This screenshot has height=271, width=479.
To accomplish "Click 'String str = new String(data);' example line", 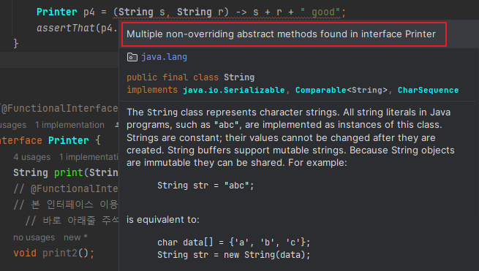I will click(234, 254).
